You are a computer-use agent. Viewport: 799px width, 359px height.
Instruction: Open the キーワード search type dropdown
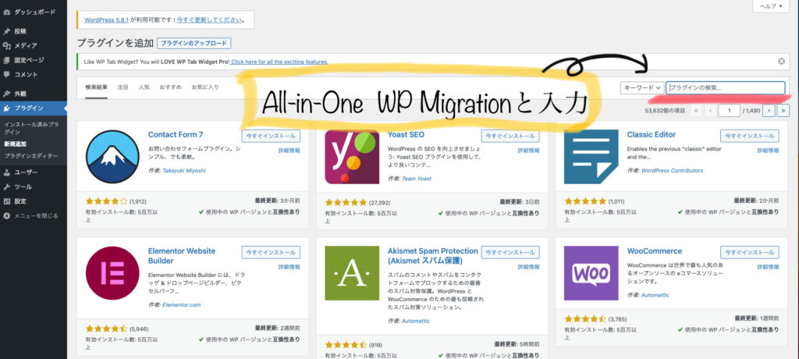641,87
